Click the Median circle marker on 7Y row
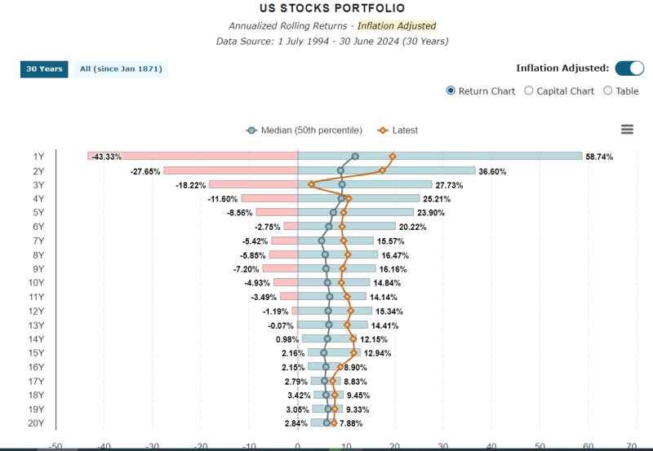The height and width of the screenshot is (451, 653). point(322,241)
